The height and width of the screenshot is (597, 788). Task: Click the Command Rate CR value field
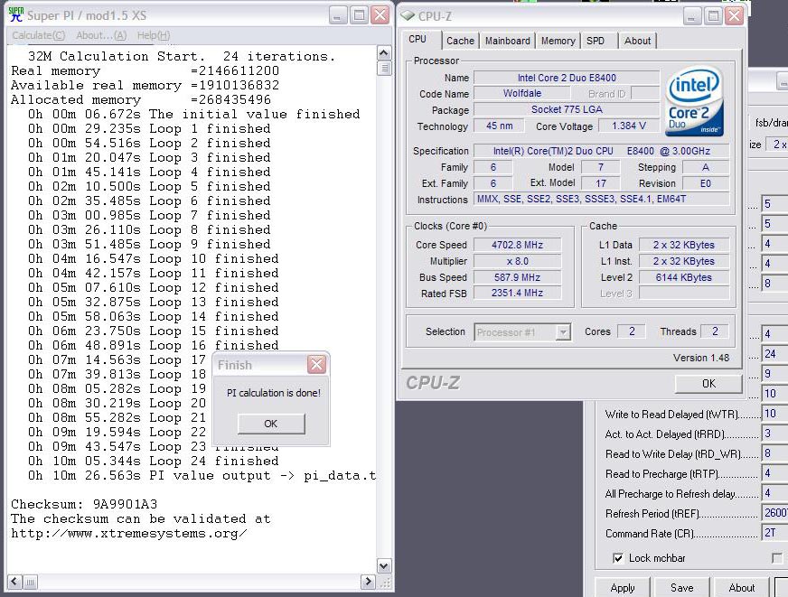click(774, 533)
